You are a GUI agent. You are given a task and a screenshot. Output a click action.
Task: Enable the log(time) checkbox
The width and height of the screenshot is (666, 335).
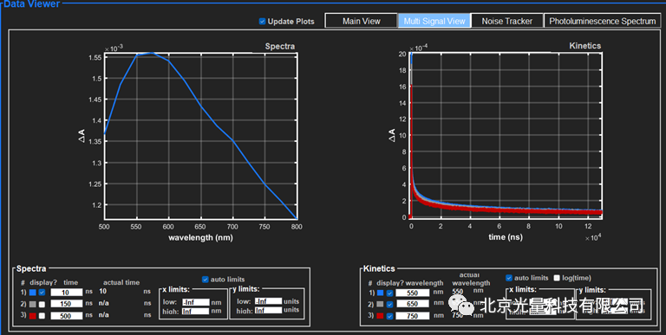[x=557, y=278]
